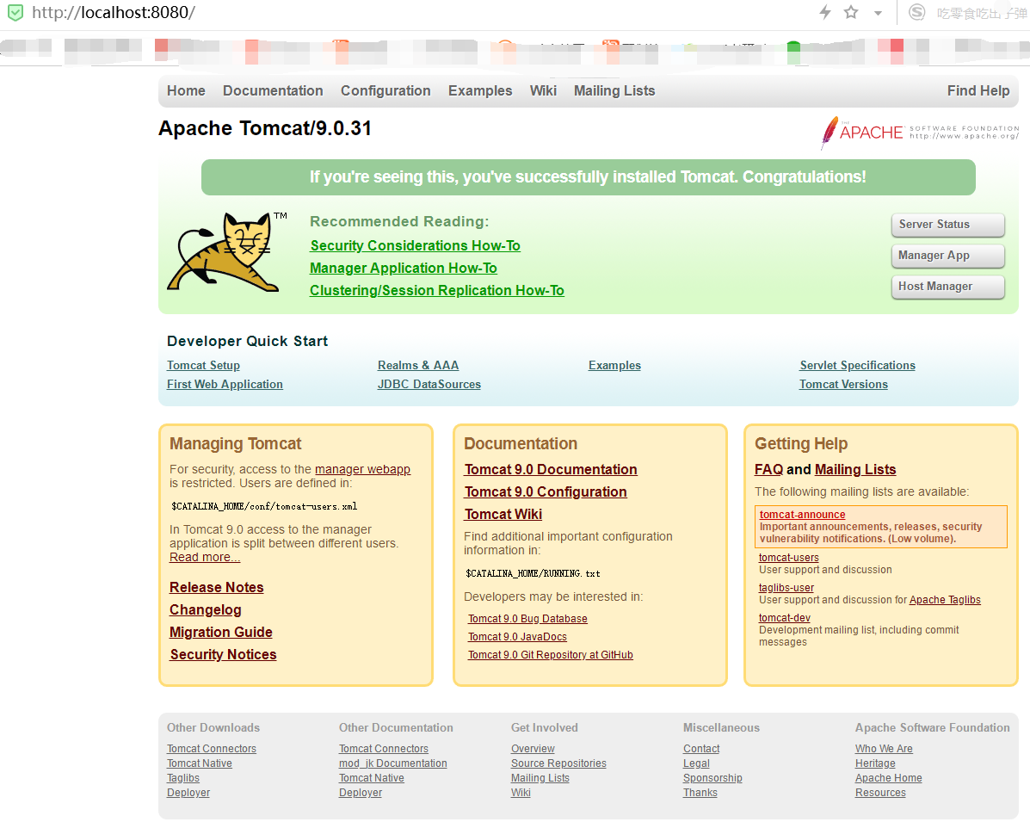The width and height of the screenshot is (1030, 822).
Task: Open the Sponsorship footer link
Action: [x=712, y=778]
